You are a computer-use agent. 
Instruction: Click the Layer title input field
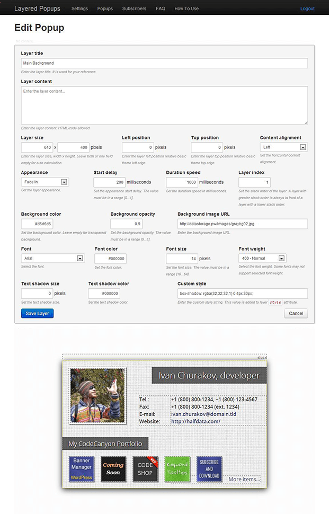point(164,63)
